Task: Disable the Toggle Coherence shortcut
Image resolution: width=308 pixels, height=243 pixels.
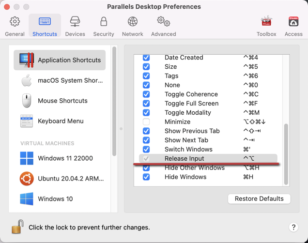Action: (x=146, y=94)
